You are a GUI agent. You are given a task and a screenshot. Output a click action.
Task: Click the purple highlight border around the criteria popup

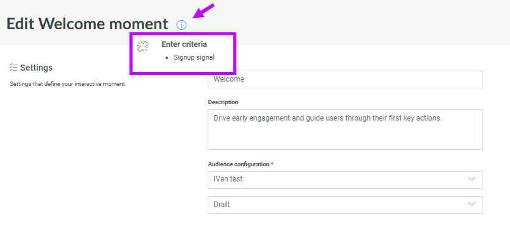183,33
